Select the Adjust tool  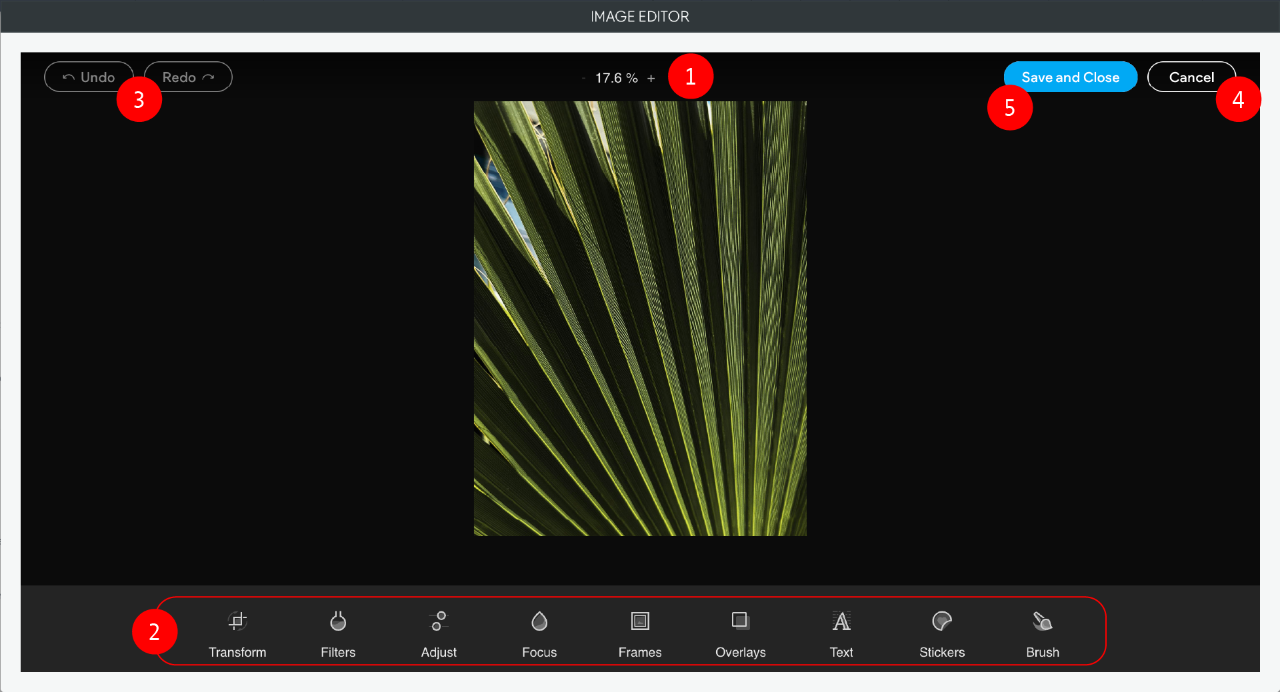[x=438, y=631]
